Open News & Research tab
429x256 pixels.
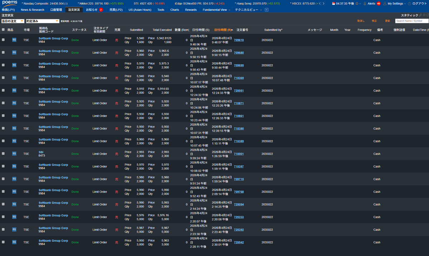tap(33, 10)
